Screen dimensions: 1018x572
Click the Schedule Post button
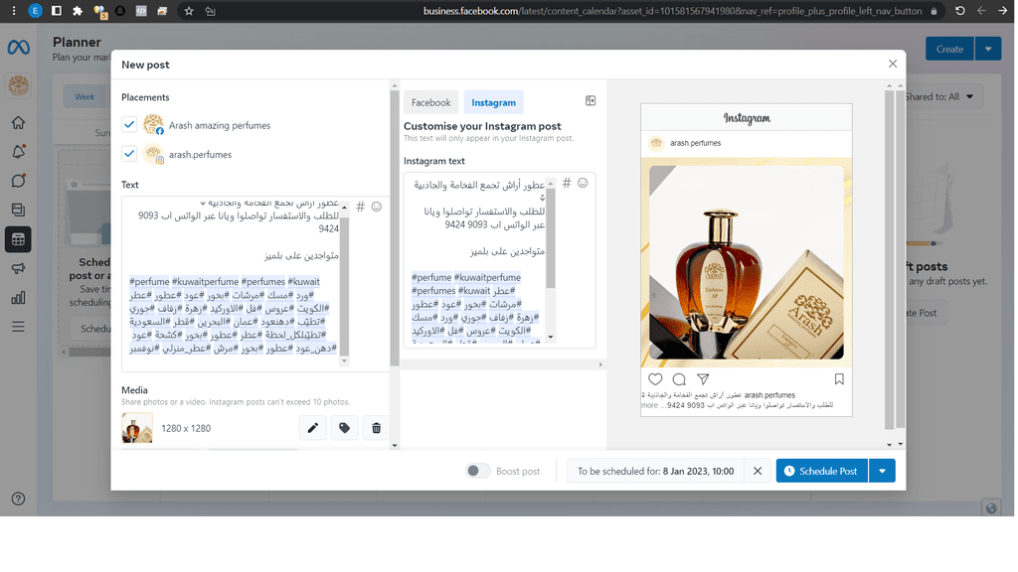tap(822, 471)
